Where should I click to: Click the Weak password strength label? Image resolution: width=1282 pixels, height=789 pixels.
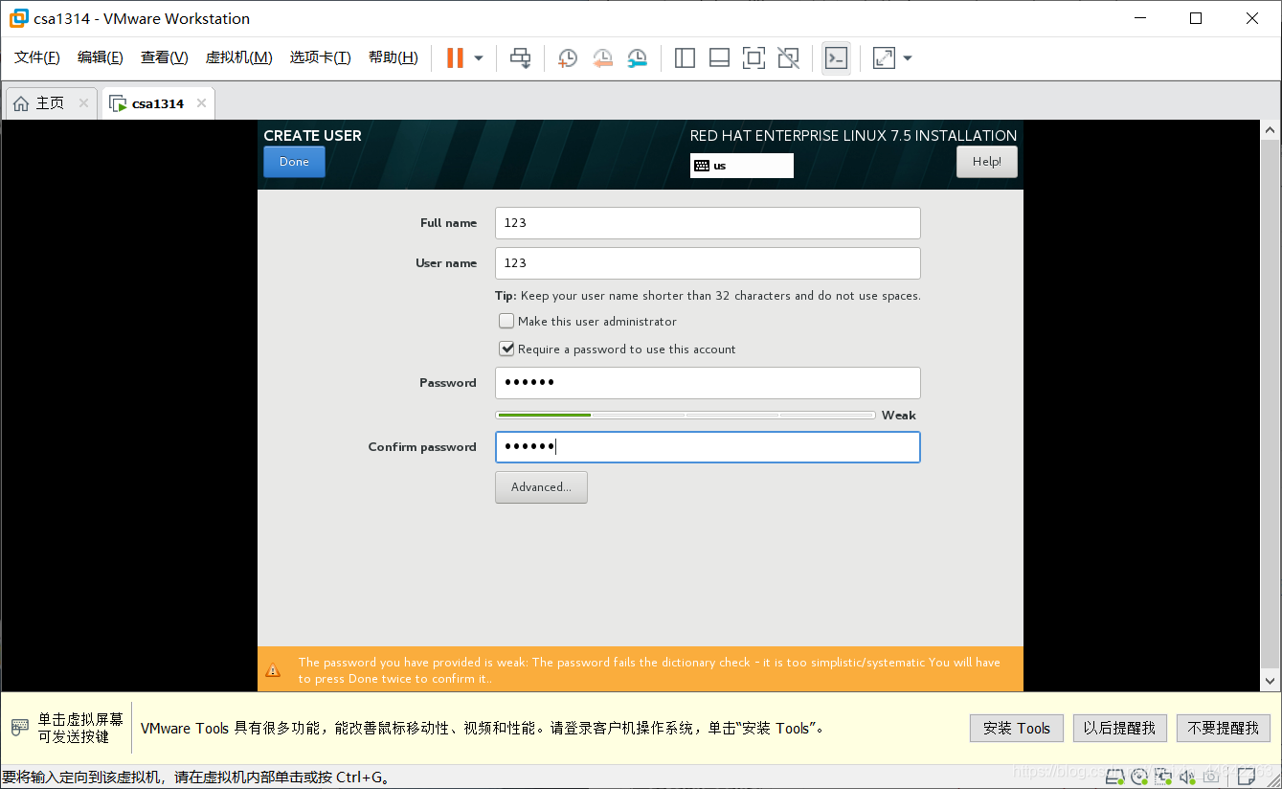898,416
